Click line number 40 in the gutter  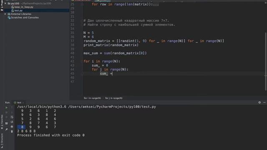coord(72,53)
